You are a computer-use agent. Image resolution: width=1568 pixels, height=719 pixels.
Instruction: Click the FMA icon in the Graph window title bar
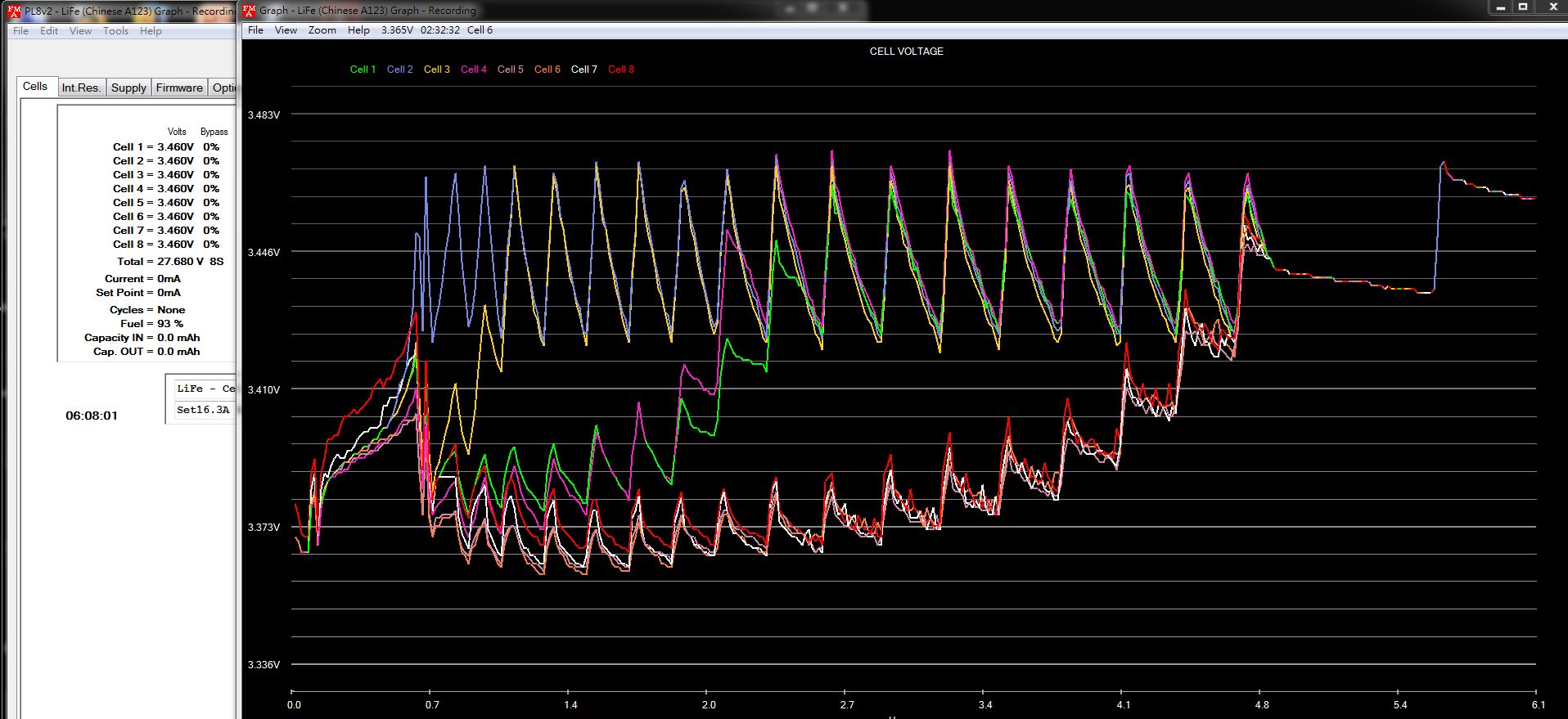(x=249, y=11)
